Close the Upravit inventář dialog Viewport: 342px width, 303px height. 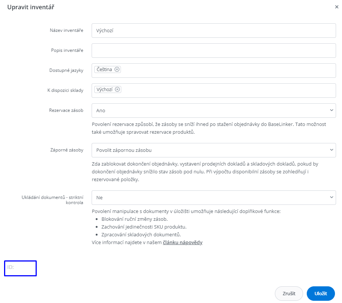click(336, 7)
